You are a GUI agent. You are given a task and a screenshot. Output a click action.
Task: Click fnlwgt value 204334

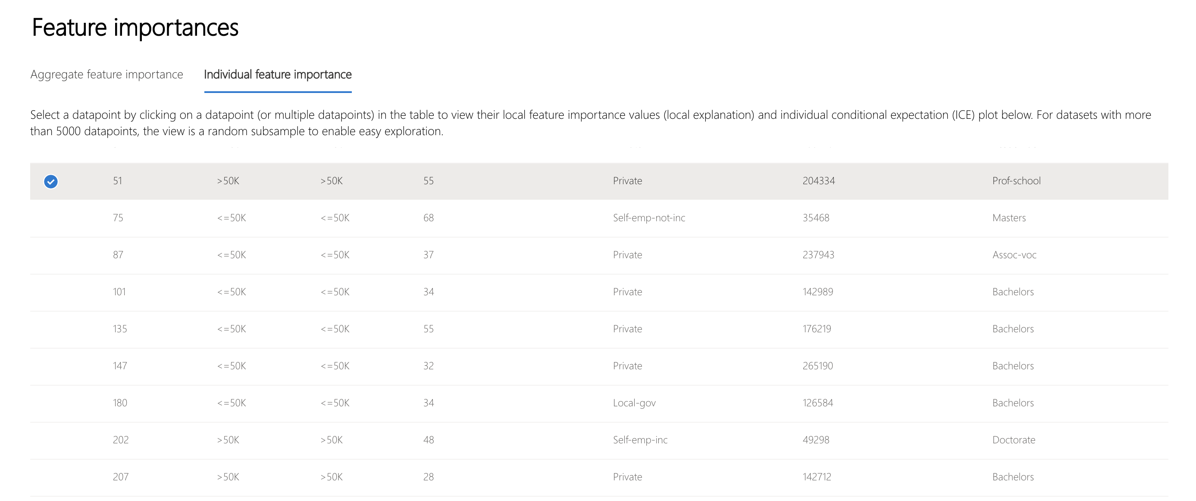(819, 181)
